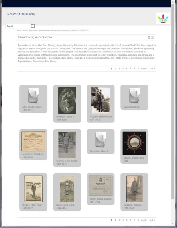This screenshot has width=177, height=228.
Task: Switch to list view icon
Action: click(152, 38)
